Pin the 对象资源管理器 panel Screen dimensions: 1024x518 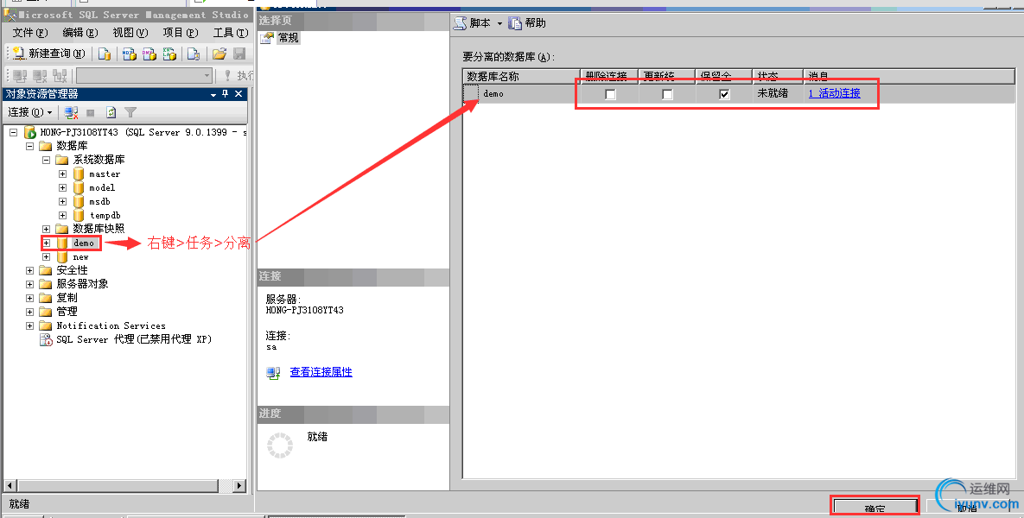point(226,94)
